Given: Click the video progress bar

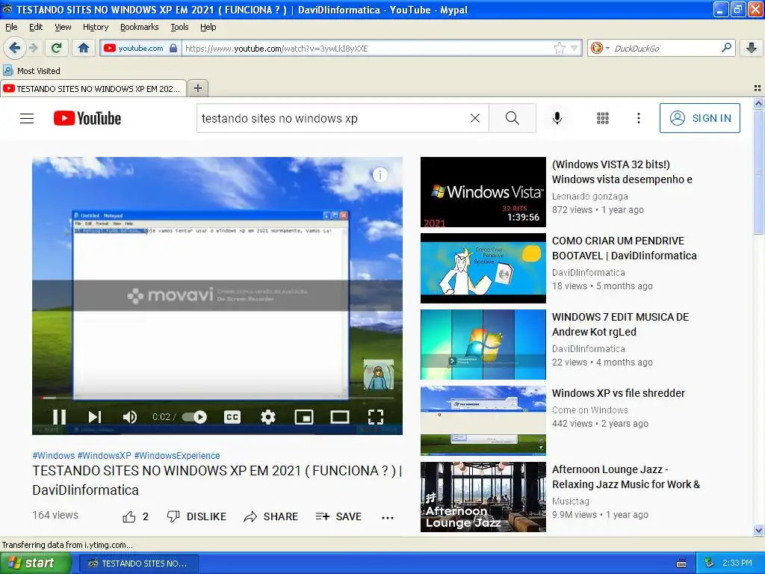Looking at the screenshot, I should (217, 398).
